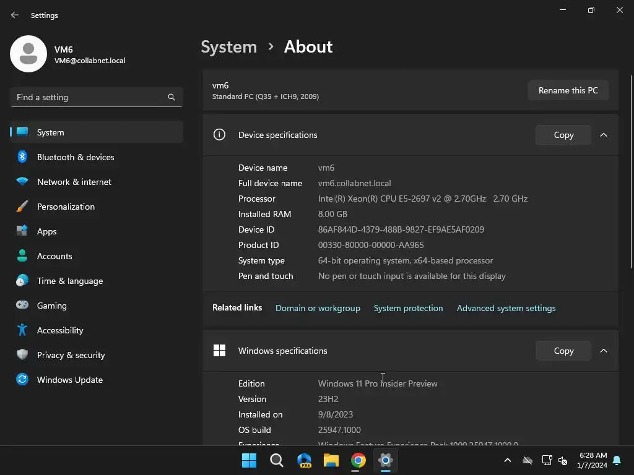Open Accounts settings page
The image size is (634, 475).
(97, 255)
